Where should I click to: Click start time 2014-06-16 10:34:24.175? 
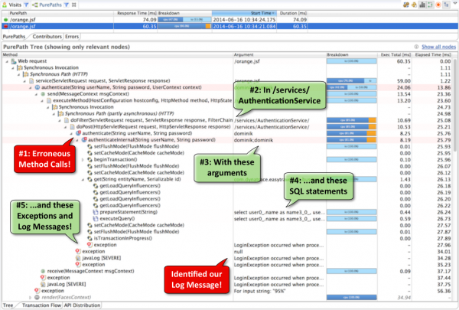[x=244, y=20]
